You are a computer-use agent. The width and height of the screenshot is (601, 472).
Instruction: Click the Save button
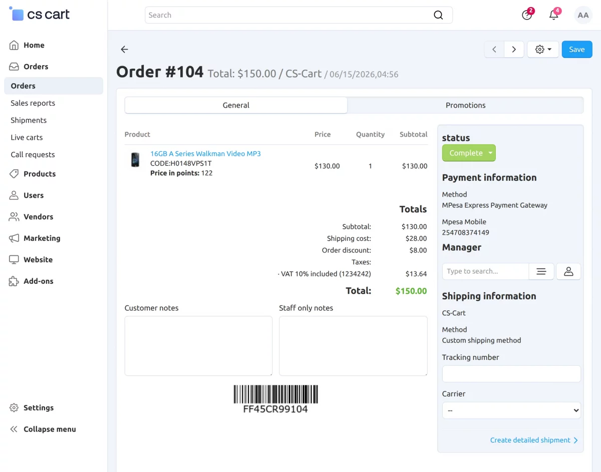577,49
